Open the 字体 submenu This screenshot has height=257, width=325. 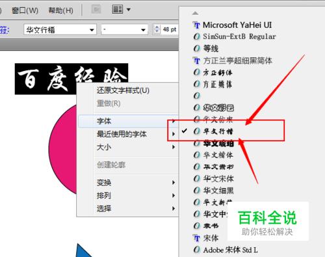128,121
